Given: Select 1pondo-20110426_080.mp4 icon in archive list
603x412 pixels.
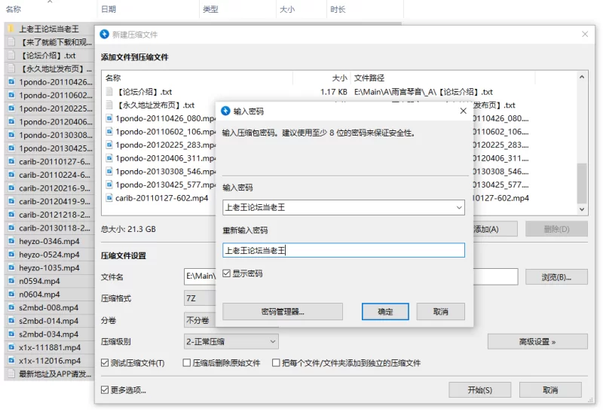Looking at the screenshot, I should [x=109, y=118].
